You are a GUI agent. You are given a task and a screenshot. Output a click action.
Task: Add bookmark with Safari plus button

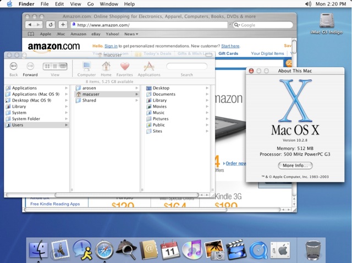63,25
